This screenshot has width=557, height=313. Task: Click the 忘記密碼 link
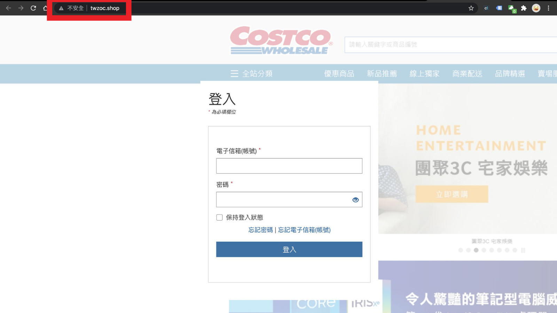tap(261, 230)
